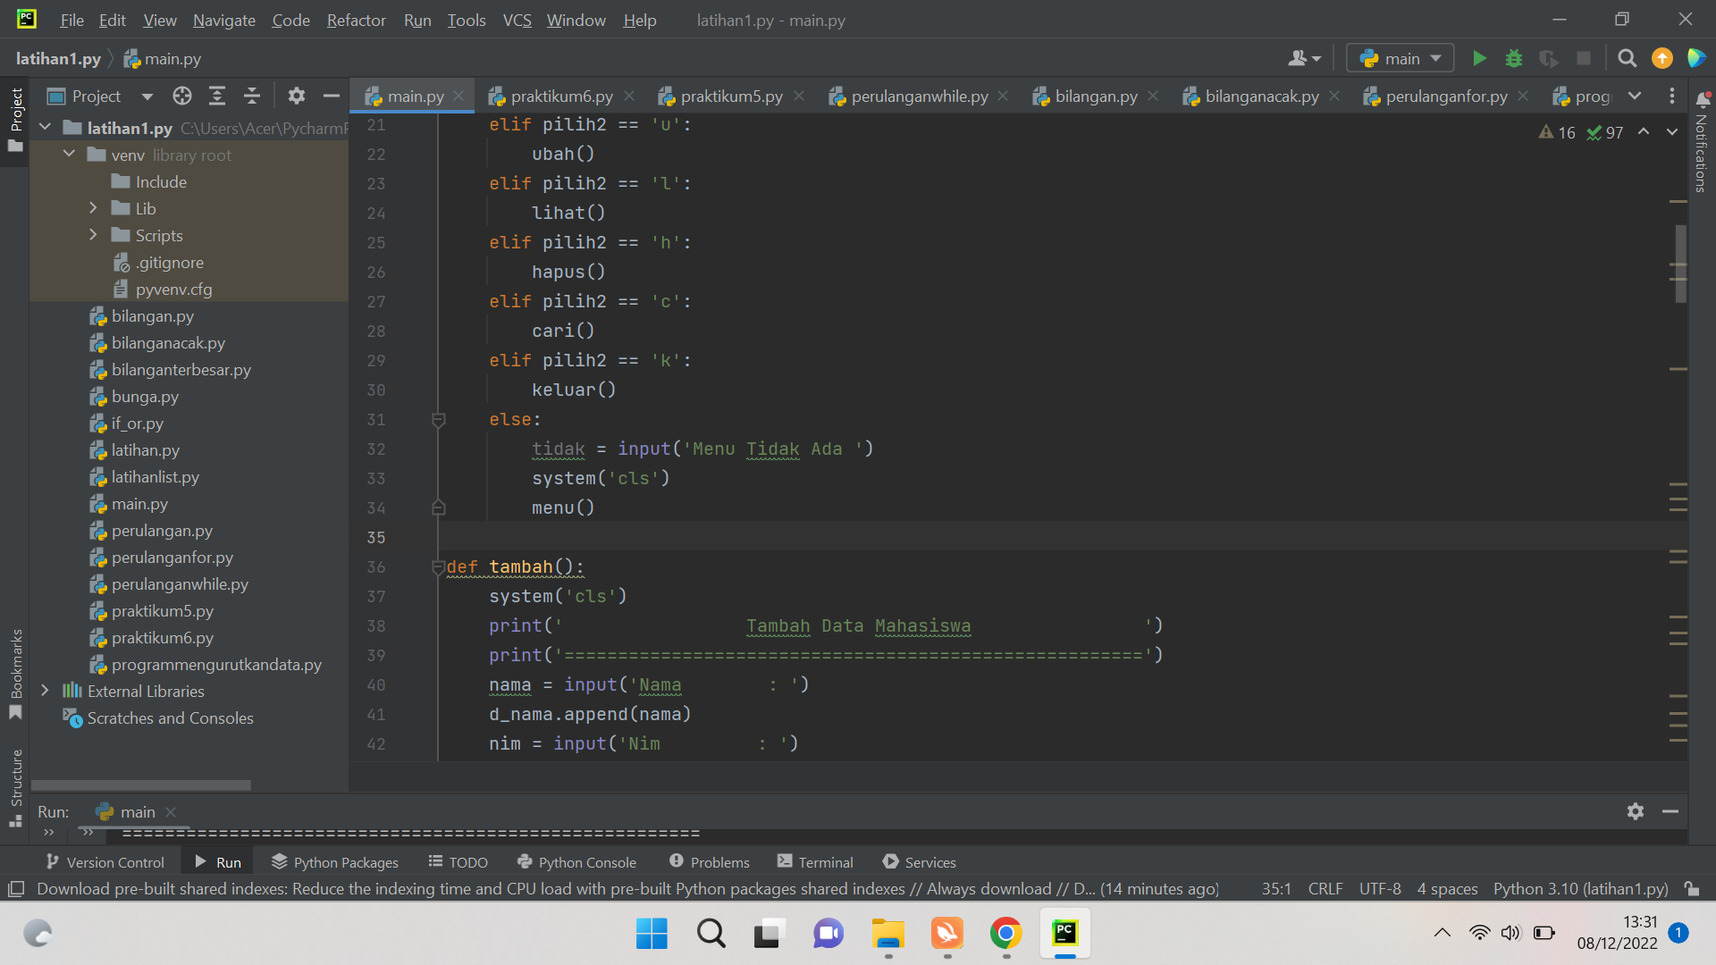Start debugging with the bug icon

(x=1513, y=58)
